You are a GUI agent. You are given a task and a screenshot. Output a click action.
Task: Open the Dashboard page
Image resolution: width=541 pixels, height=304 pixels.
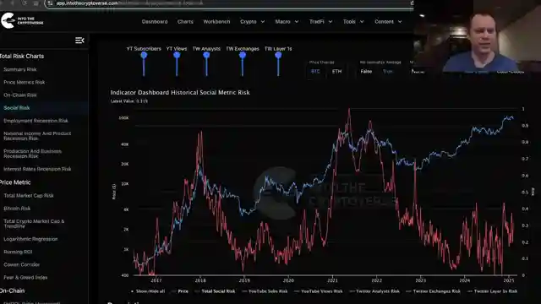coord(155,21)
